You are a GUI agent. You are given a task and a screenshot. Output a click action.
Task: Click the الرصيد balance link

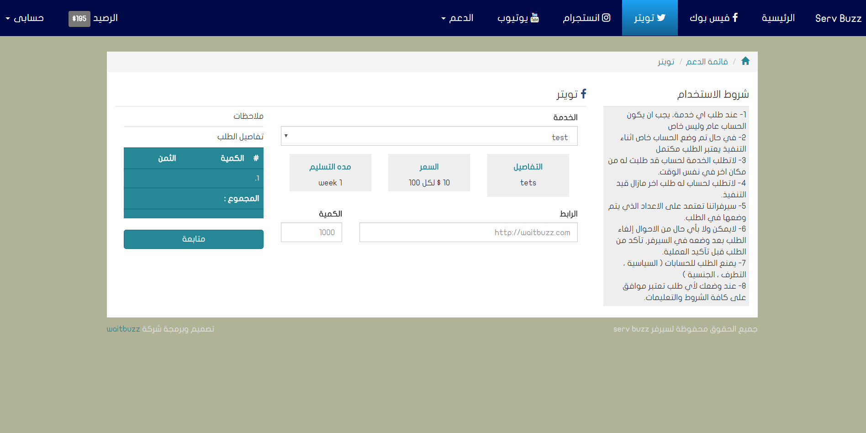tap(106, 18)
